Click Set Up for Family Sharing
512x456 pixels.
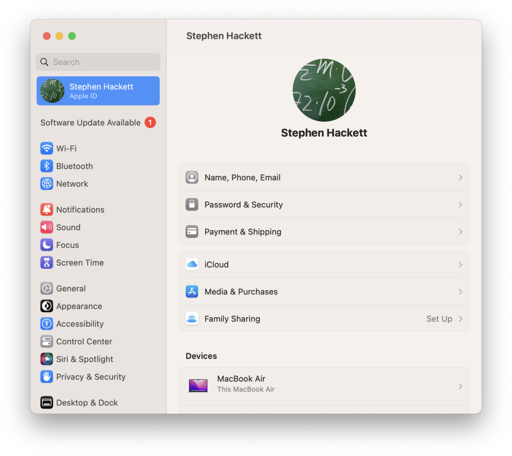439,318
